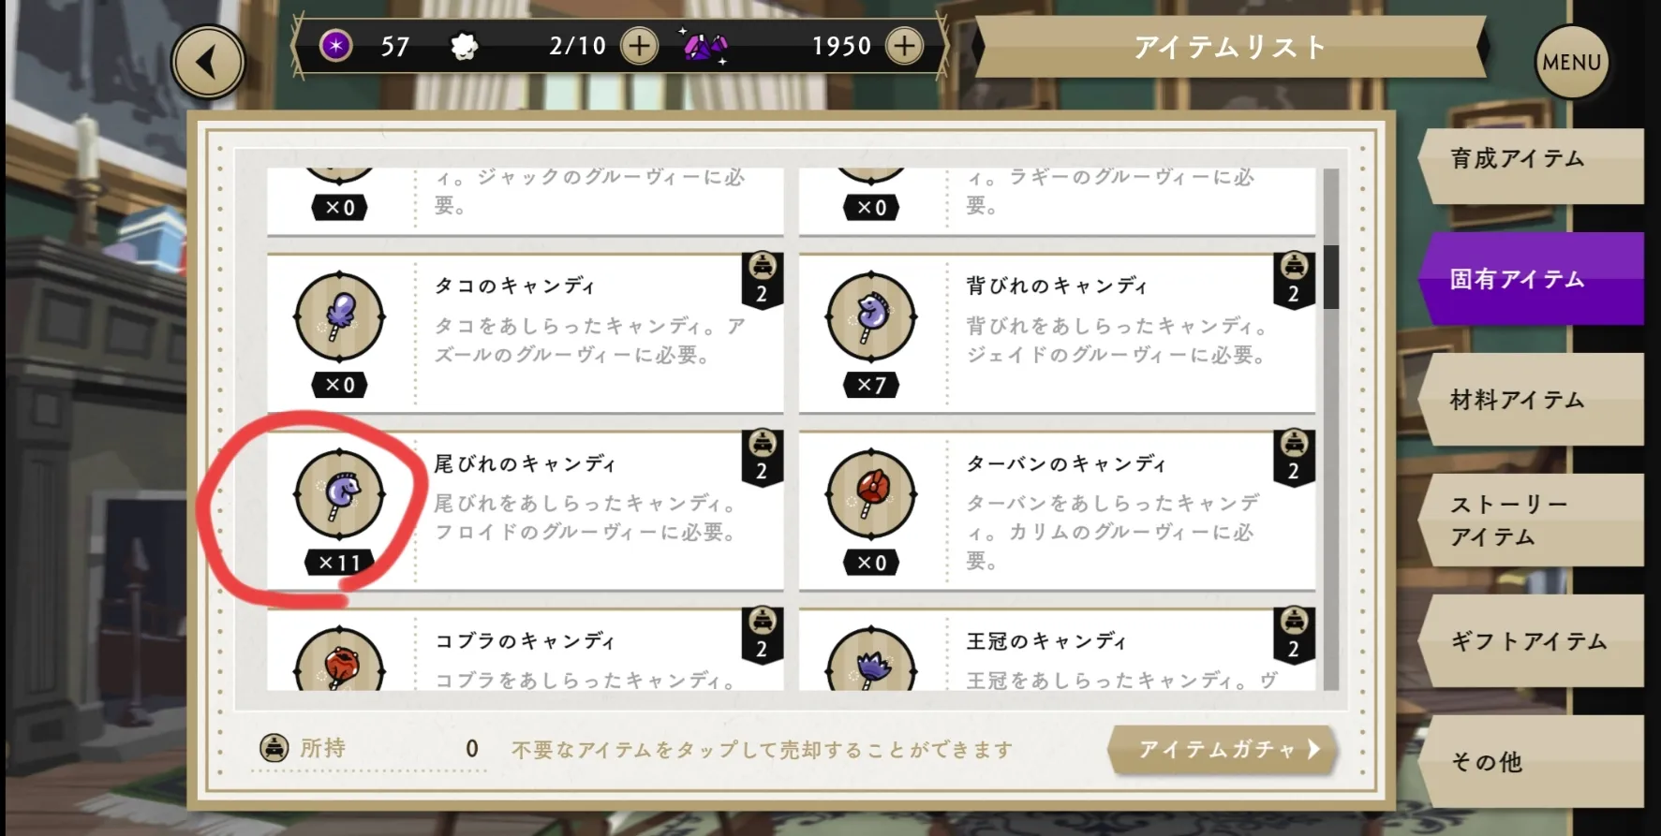Open the その他 tab
The image size is (1661, 836).
(x=1531, y=761)
